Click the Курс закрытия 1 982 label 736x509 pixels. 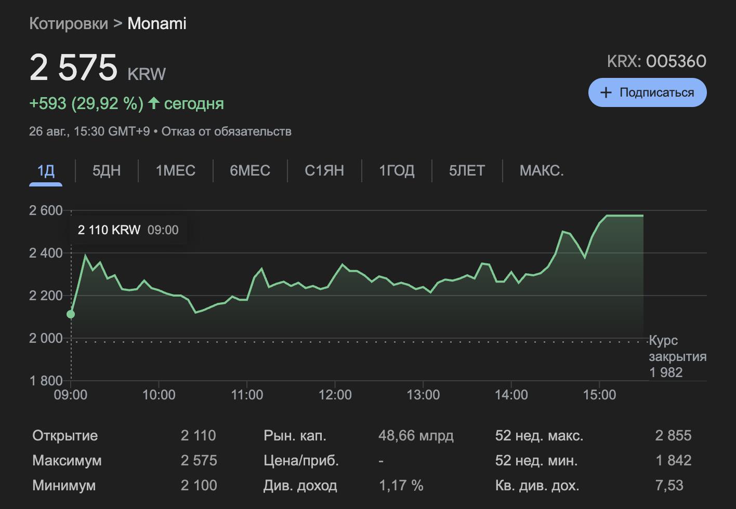(x=677, y=356)
